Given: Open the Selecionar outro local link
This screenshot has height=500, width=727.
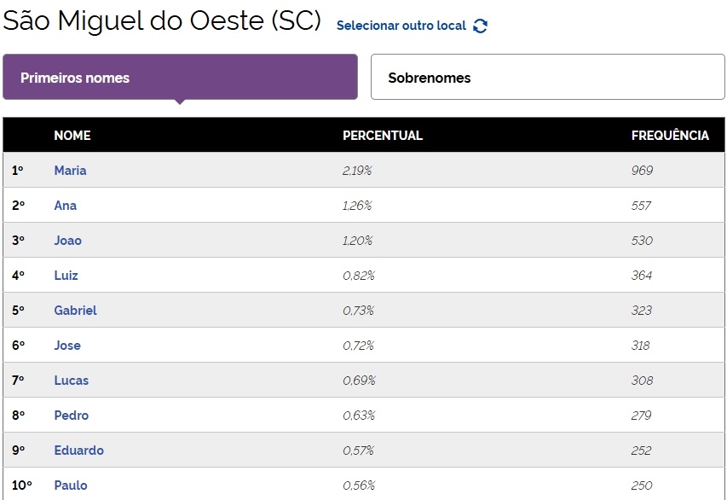Looking at the screenshot, I should [401, 26].
